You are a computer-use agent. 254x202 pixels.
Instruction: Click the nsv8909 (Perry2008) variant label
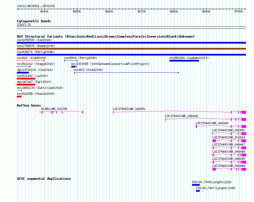click(x=80, y=58)
